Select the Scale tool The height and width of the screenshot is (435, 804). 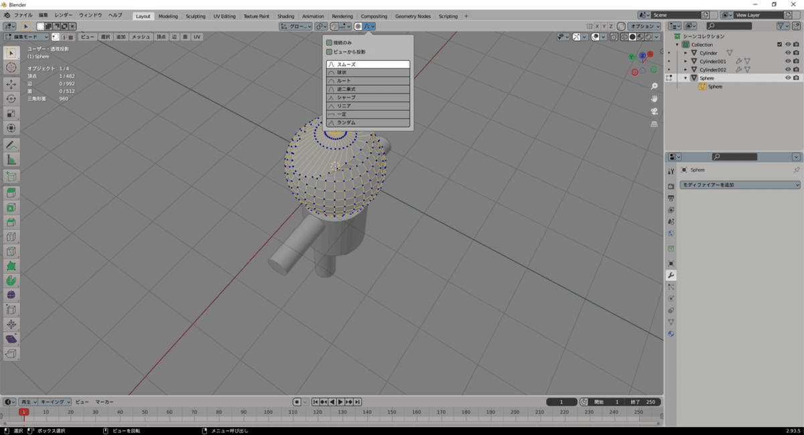tap(11, 113)
